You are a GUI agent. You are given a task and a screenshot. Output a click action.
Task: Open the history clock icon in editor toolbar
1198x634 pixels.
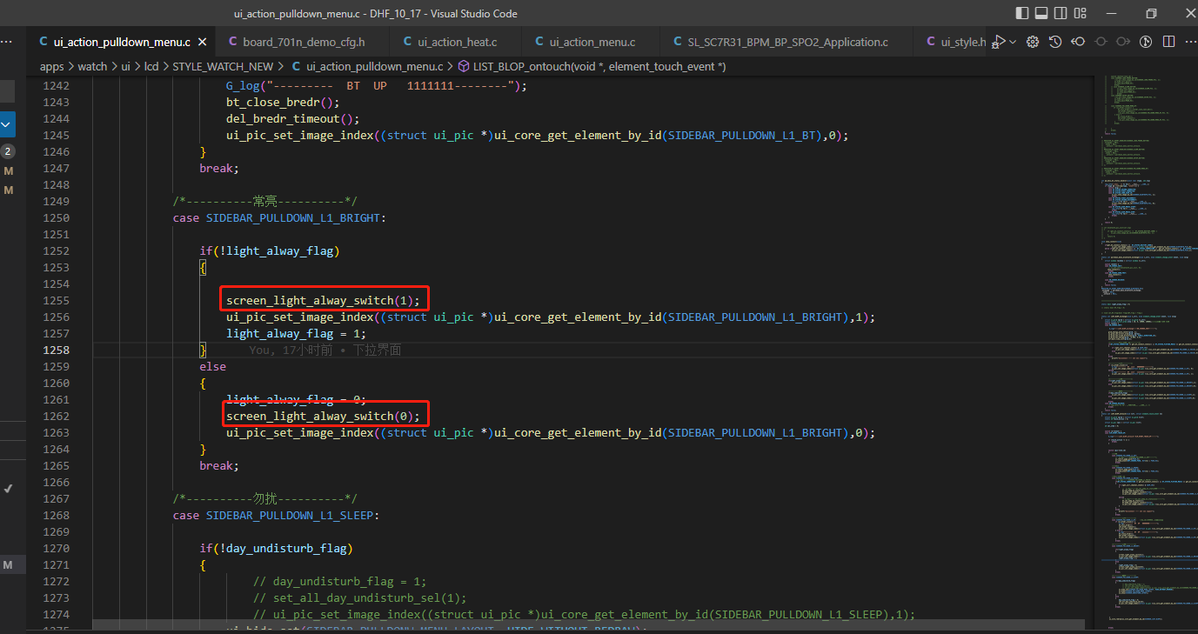click(1055, 42)
